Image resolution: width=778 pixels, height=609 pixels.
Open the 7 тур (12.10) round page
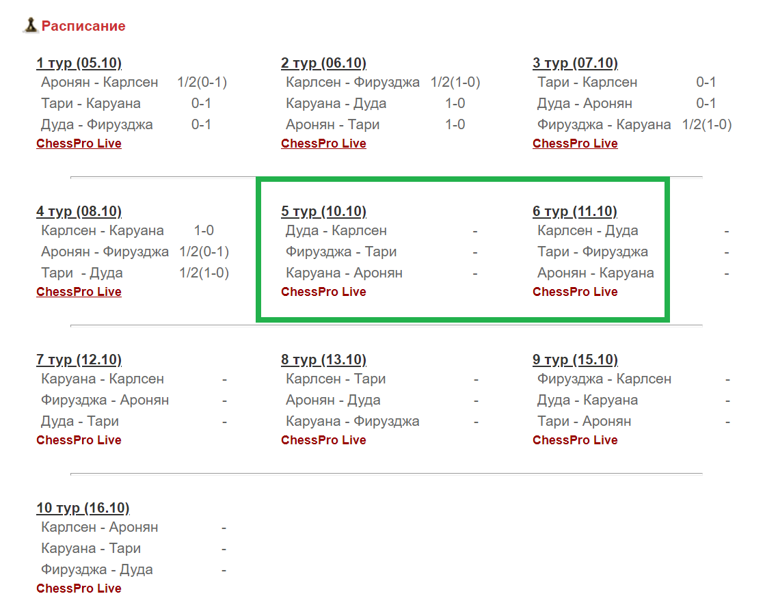[x=79, y=360]
